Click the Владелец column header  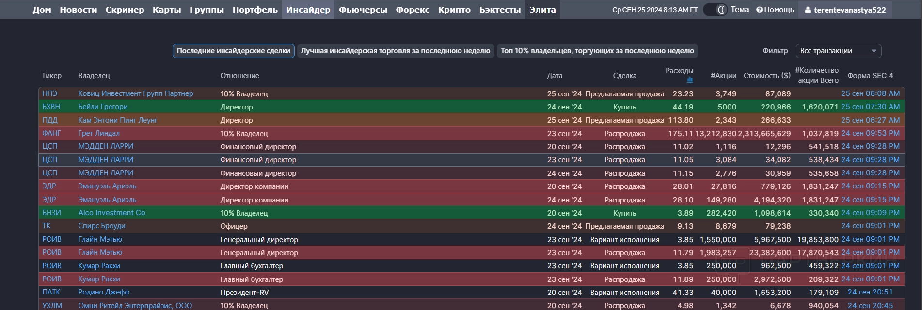click(94, 76)
